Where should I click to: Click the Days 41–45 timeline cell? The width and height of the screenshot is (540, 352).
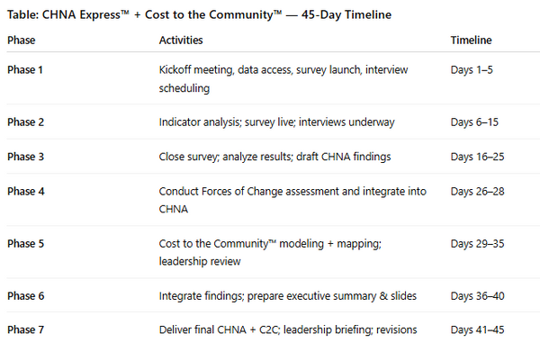point(477,330)
